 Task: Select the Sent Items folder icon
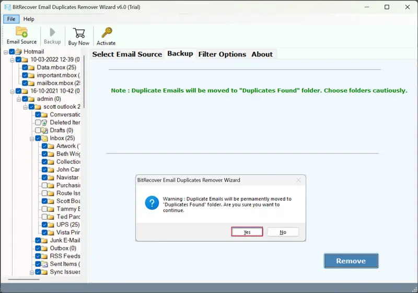tap(44, 264)
